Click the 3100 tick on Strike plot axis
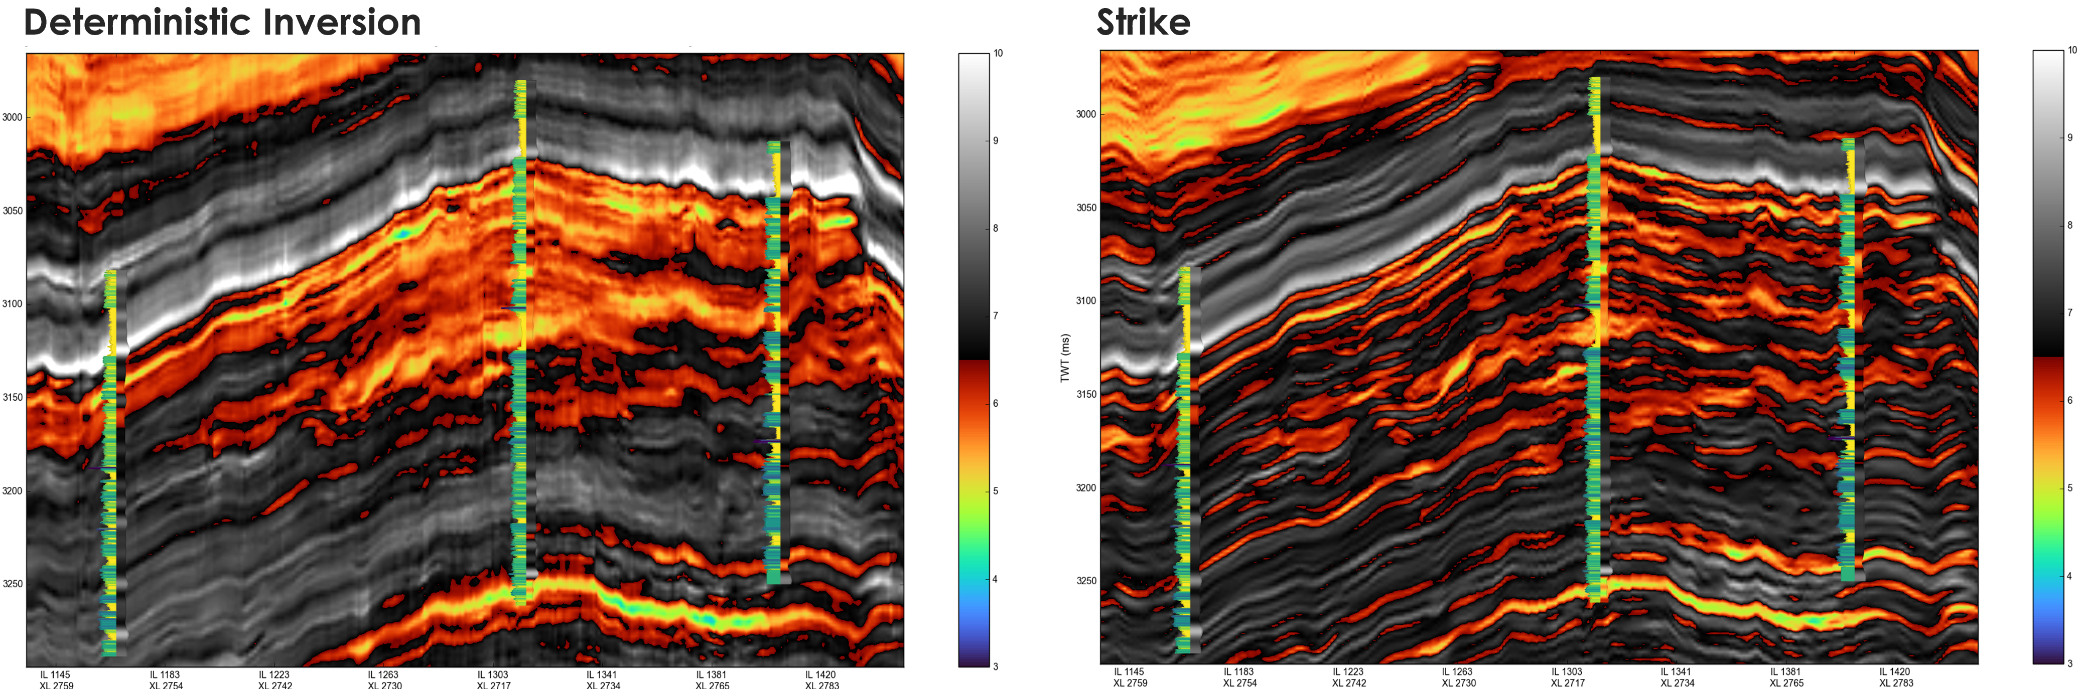The image size is (2078, 689). click(x=1086, y=300)
